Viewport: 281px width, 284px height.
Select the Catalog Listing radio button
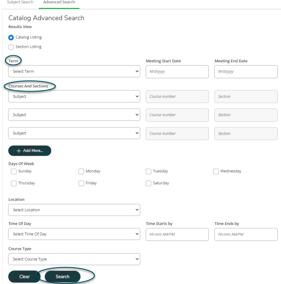pos(11,37)
